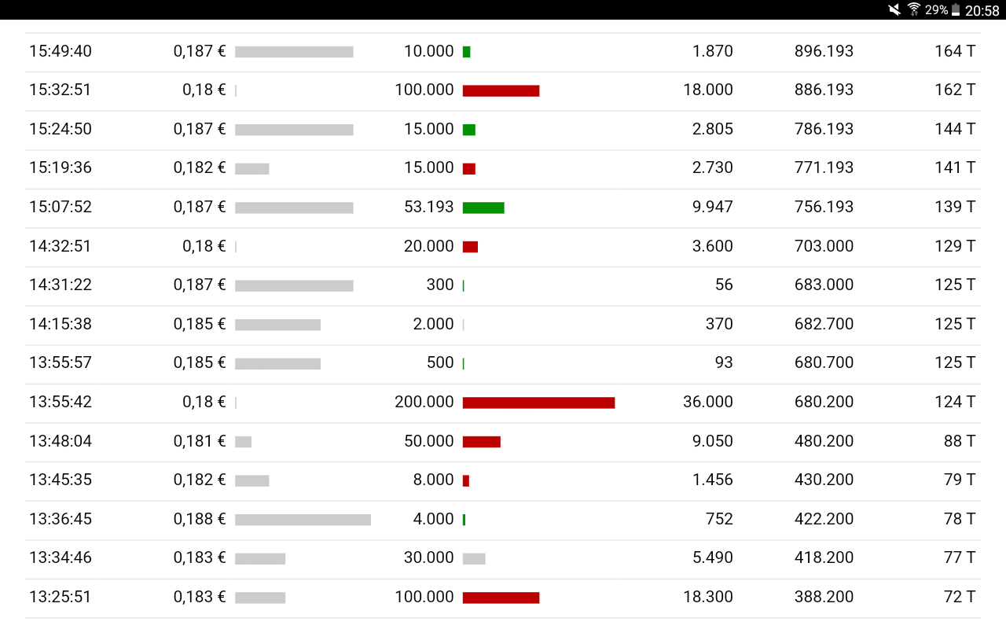This screenshot has height=629, width=1006.
Task: Select the 13:36:45 trade row
Action: (x=503, y=519)
